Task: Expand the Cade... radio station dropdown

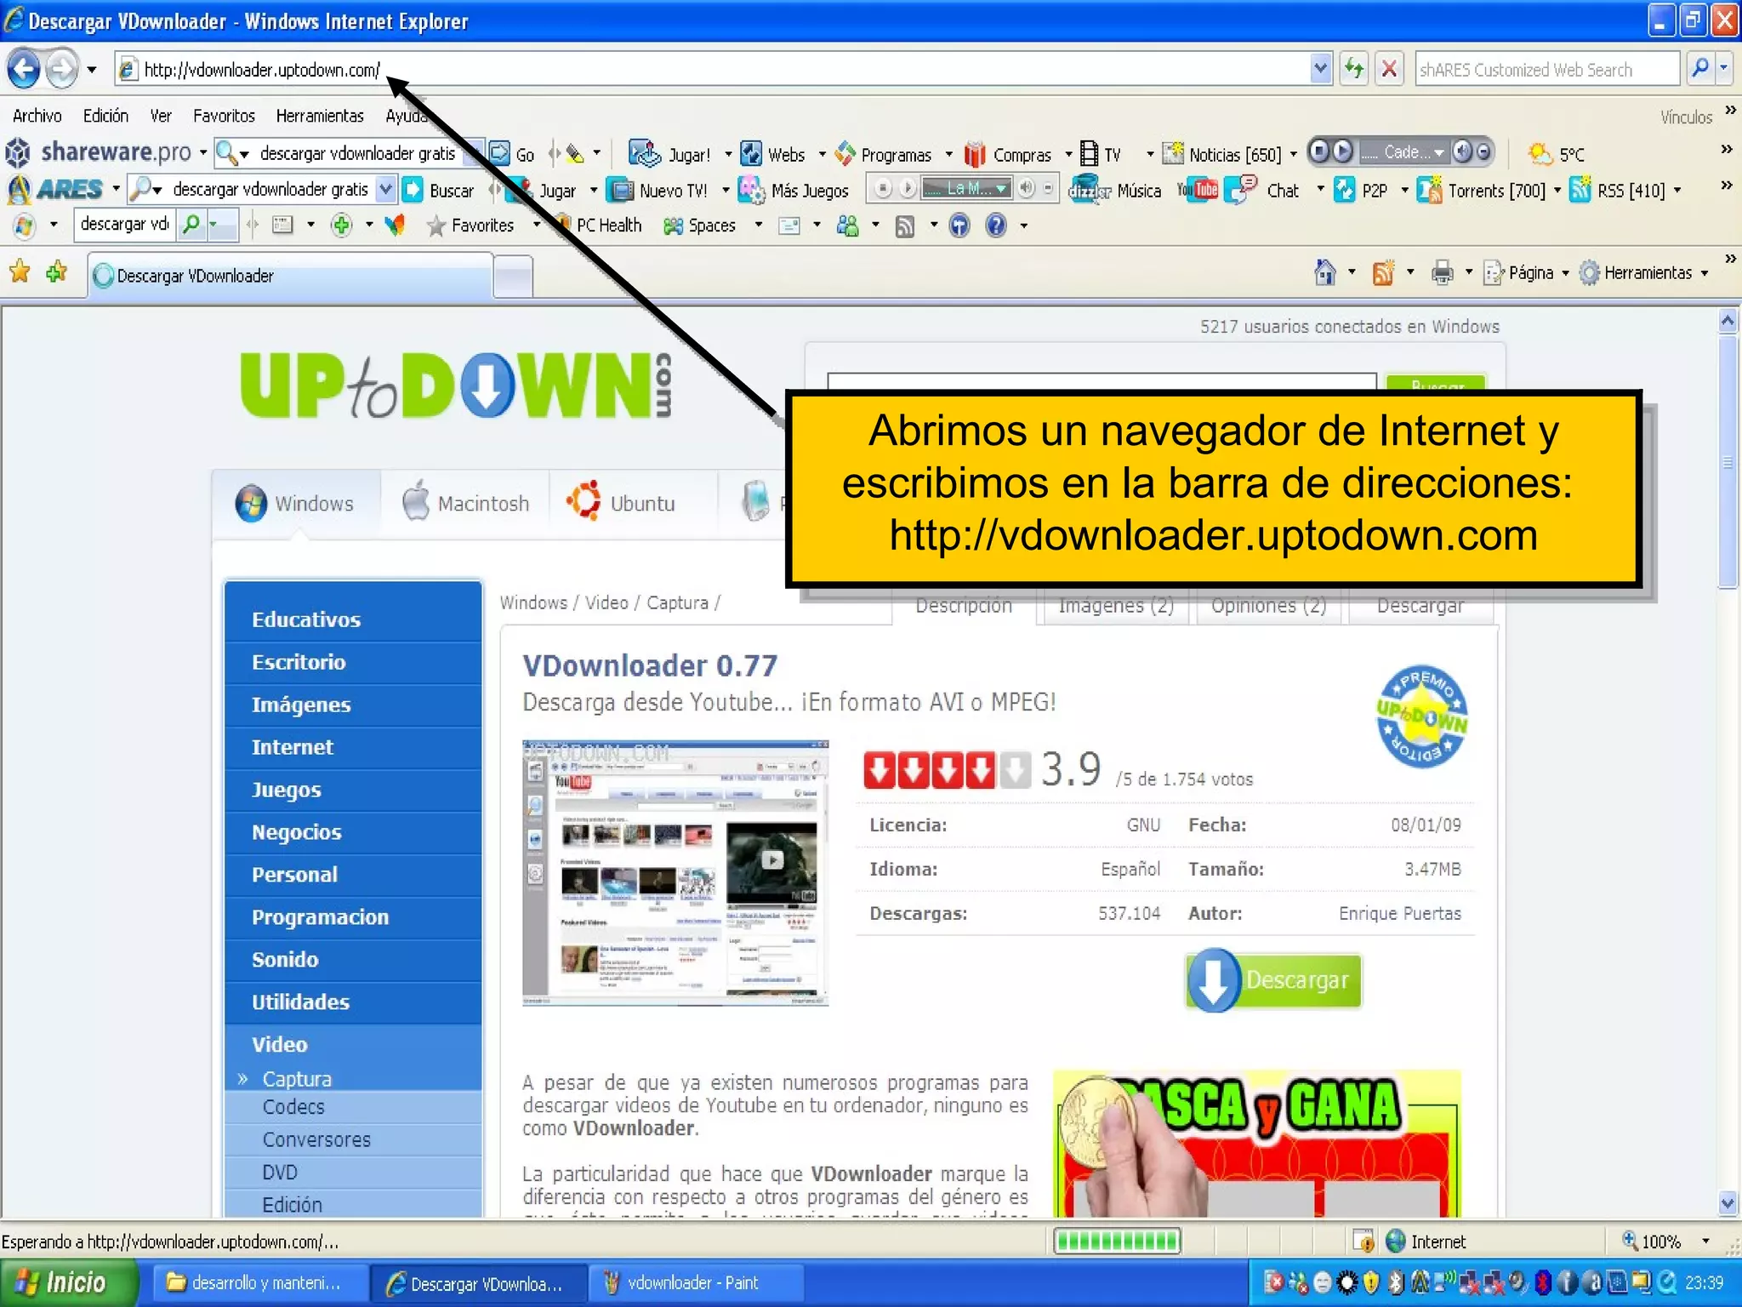Action: click(x=1438, y=152)
